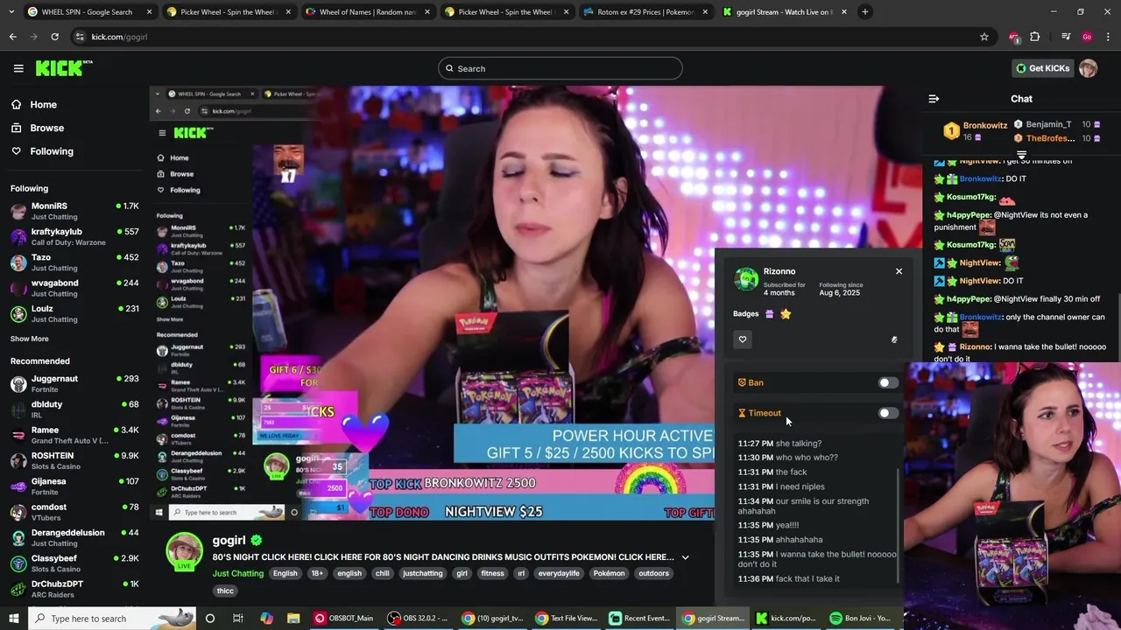Collapse the chat panel icon

coord(934,99)
